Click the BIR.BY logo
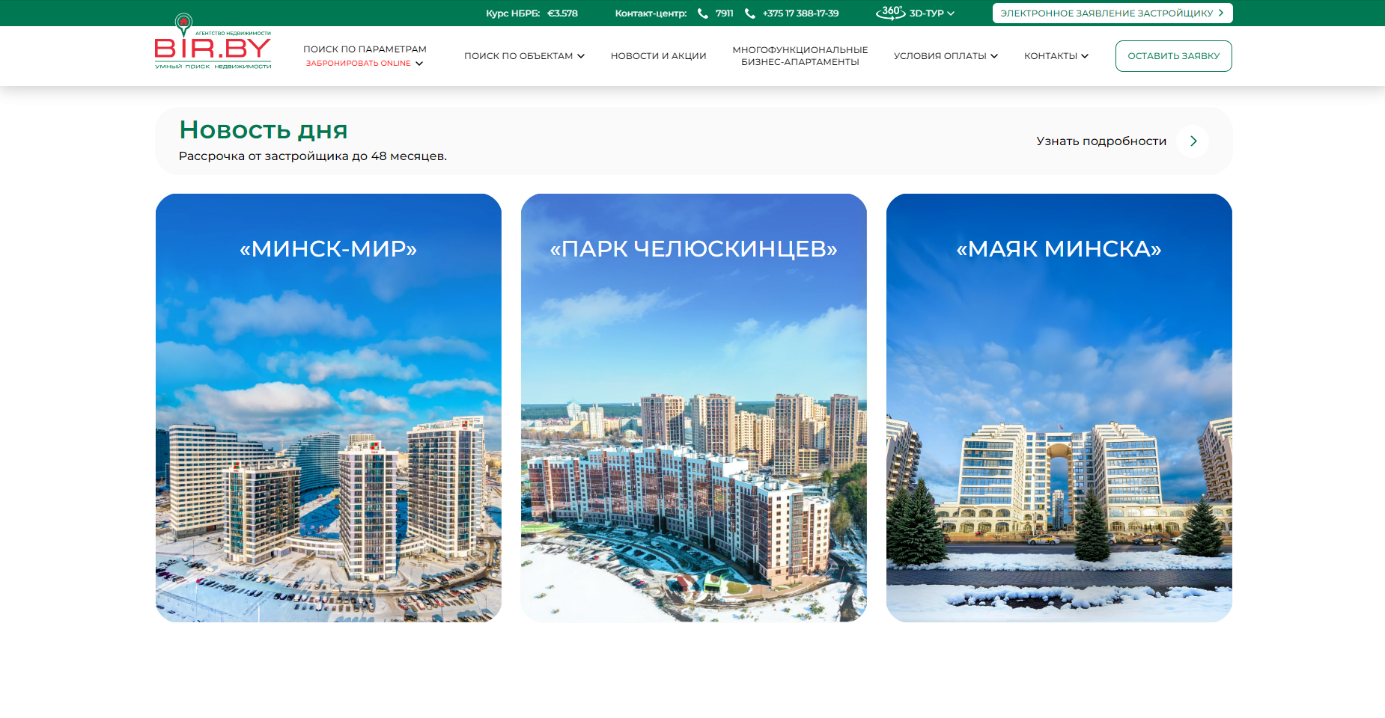 213,43
